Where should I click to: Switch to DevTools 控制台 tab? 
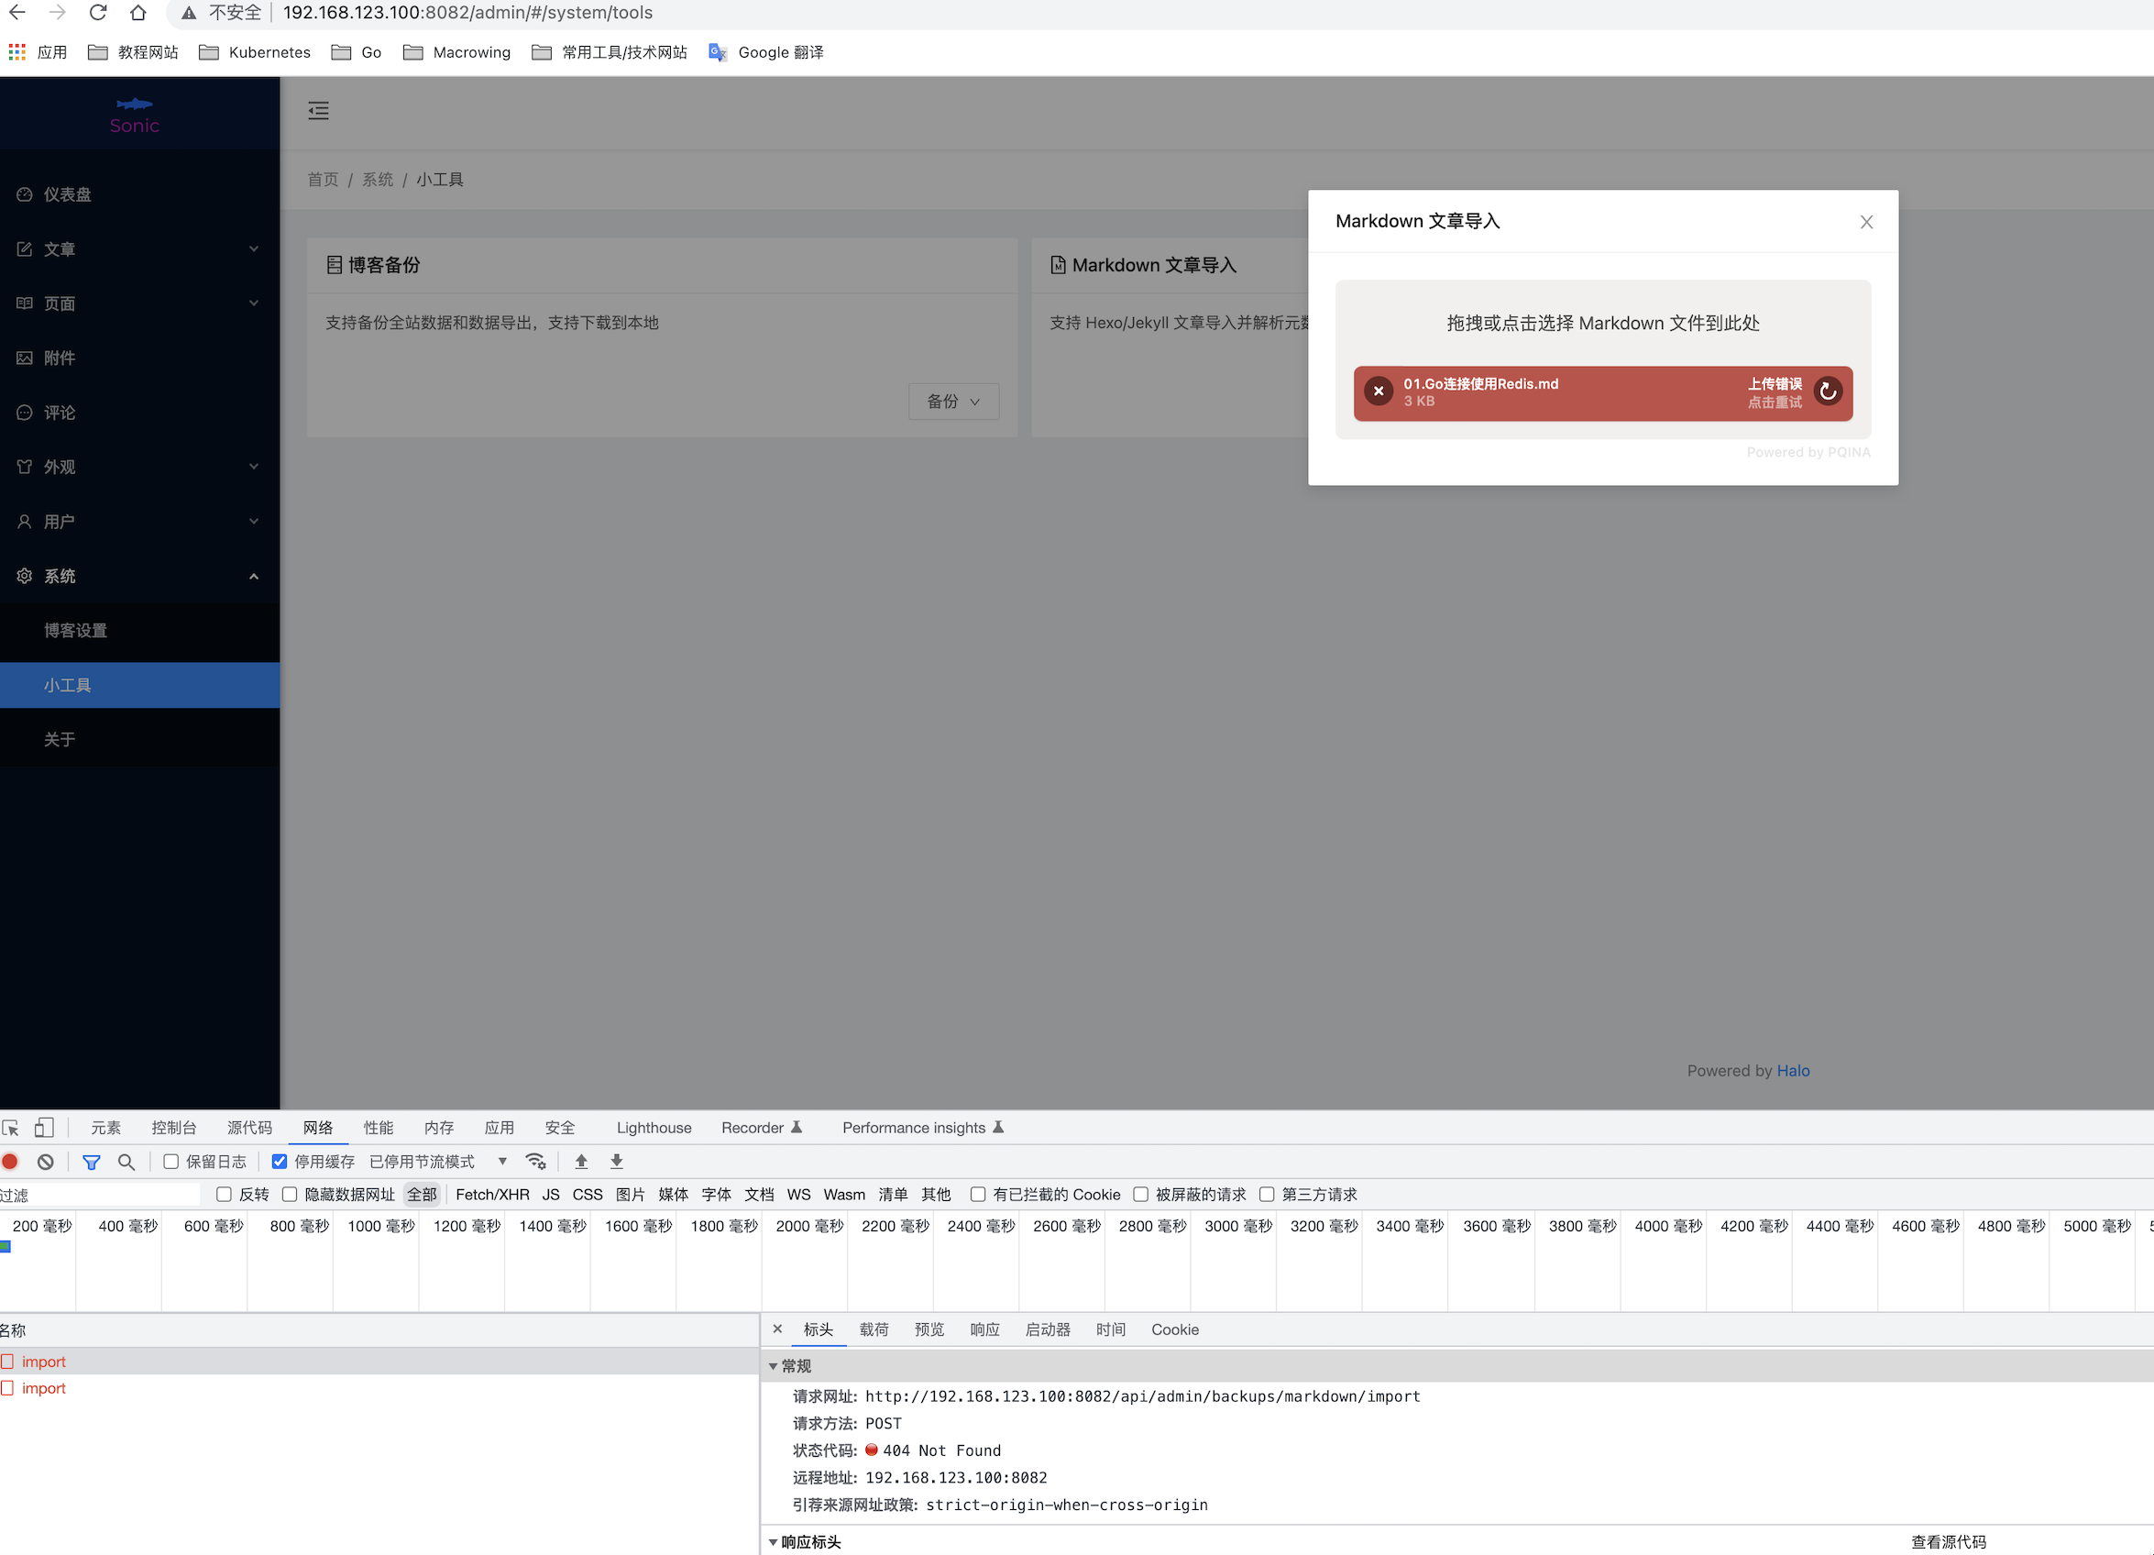point(174,1128)
